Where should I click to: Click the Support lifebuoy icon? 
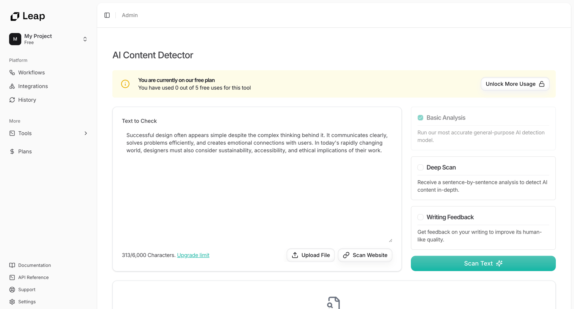pos(12,290)
